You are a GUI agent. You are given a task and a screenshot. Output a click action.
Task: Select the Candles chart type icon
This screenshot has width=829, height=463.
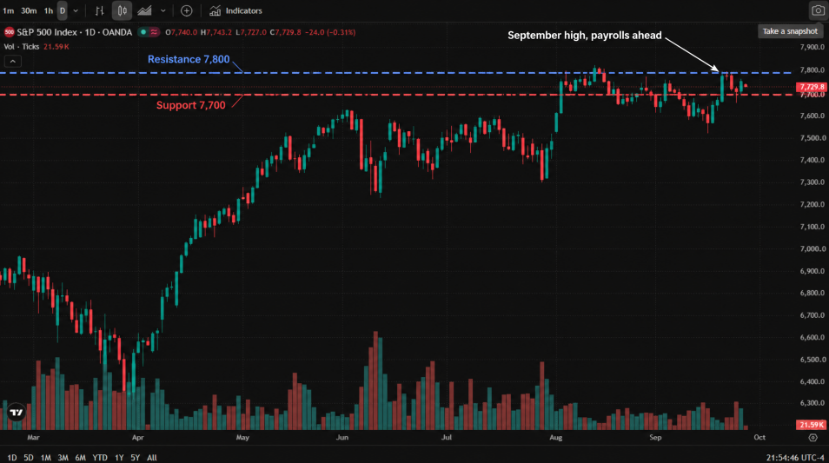point(123,10)
